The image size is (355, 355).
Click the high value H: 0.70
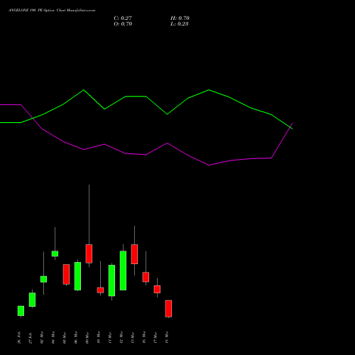pyautogui.click(x=180, y=18)
